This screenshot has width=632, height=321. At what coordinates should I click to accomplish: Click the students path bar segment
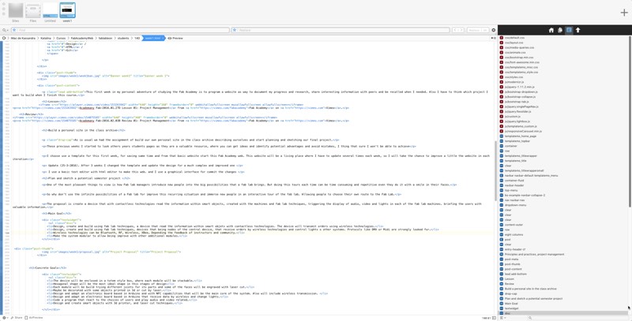[x=123, y=38]
